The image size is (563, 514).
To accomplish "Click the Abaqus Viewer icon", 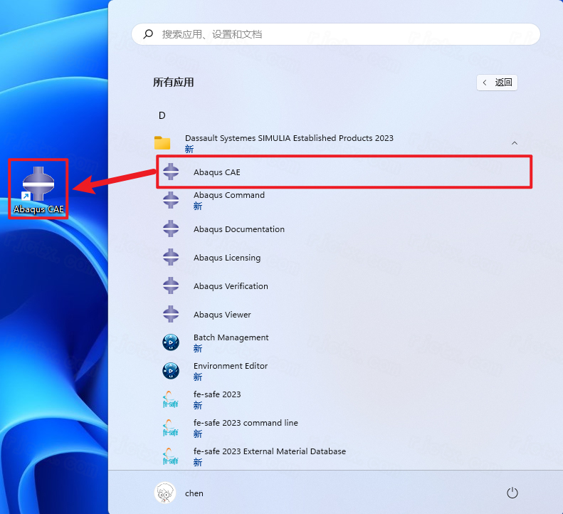I will click(171, 315).
